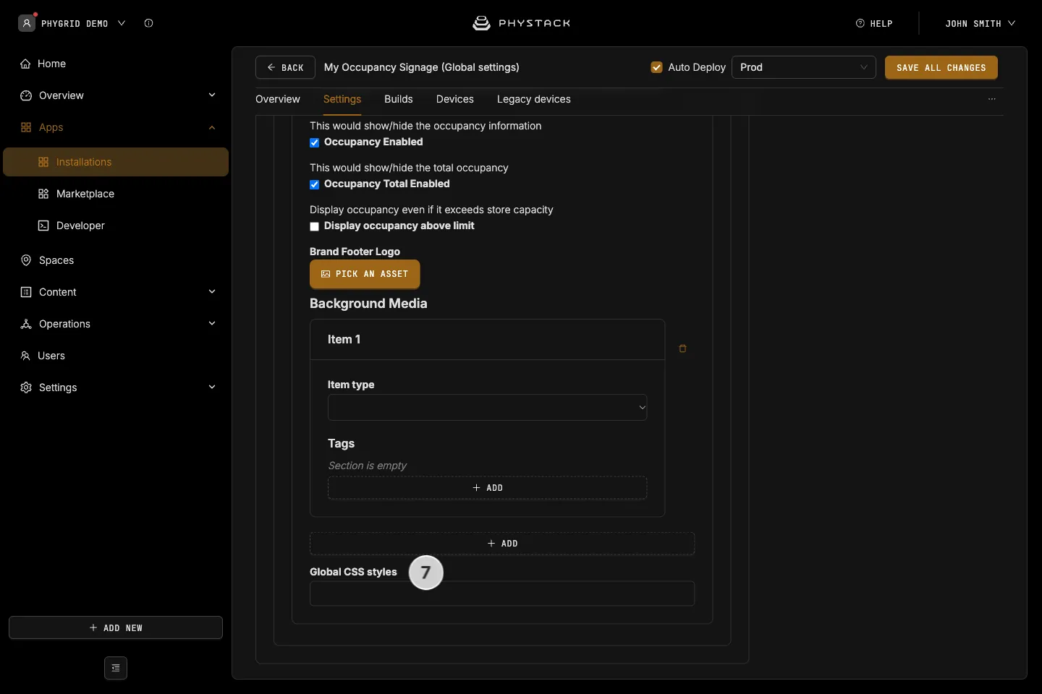The height and width of the screenshot is (694, 1042).
Task: Click the Home icon in sidebar
Action: 25,64
